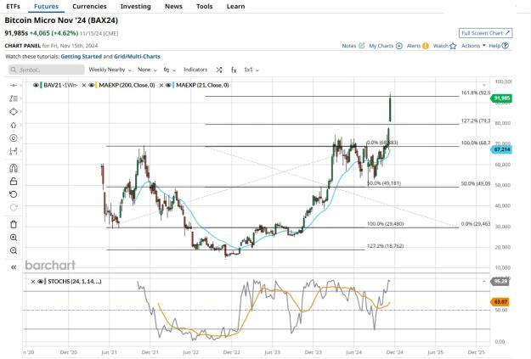Image resolution: width=531 pixels, height=359 pixels.
Task: Open the fx expressions icon
Action: tap(234, 70)
